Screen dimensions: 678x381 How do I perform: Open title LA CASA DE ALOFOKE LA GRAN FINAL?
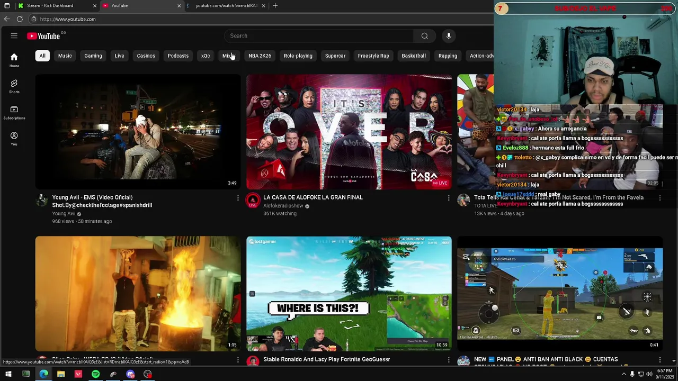point(313,197)
